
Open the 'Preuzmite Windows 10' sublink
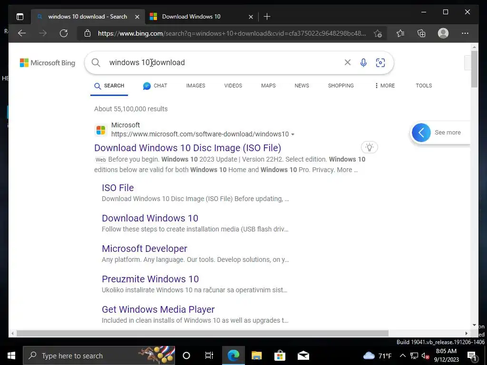click(150, 279)
